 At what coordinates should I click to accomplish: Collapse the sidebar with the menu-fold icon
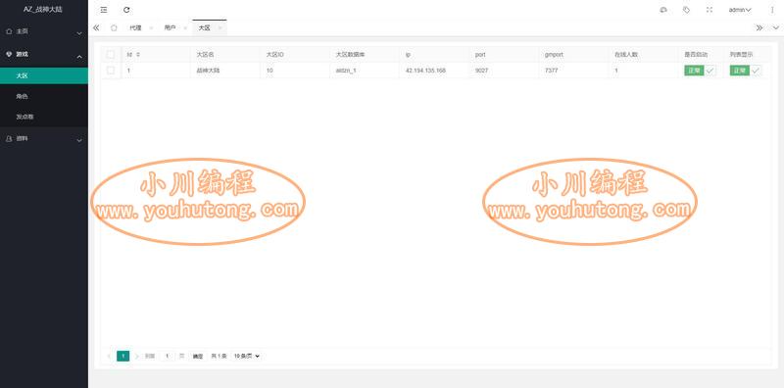pyautogui.click(x=104, y=10)
